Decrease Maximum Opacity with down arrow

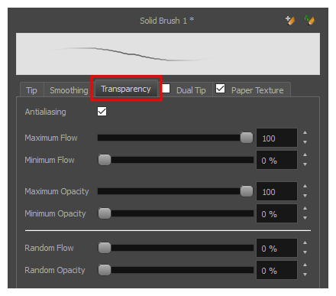pyautogui.click(x=305, y=196)
